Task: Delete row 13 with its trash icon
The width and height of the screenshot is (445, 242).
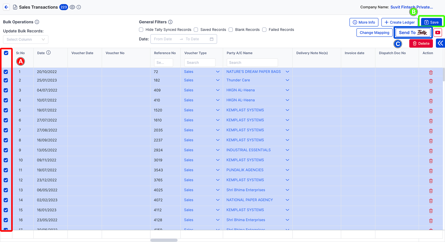Action: 431,191
